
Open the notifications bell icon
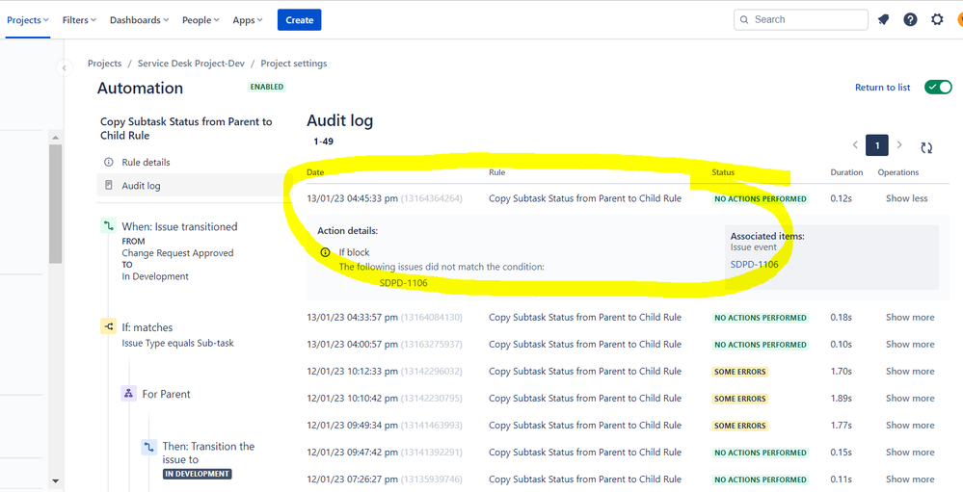[x=883, y=19]
